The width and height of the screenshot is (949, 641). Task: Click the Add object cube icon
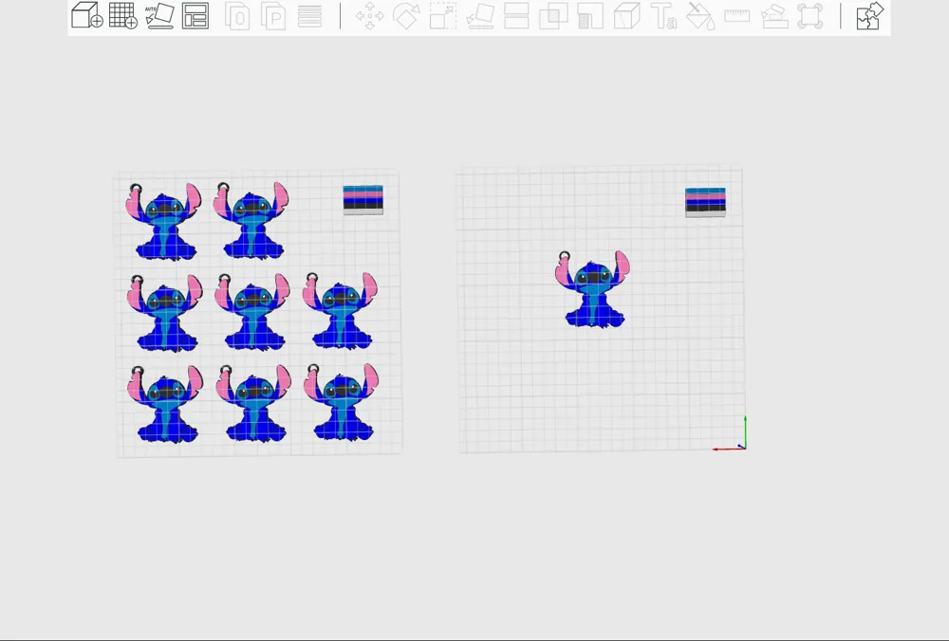coord(86,15)
